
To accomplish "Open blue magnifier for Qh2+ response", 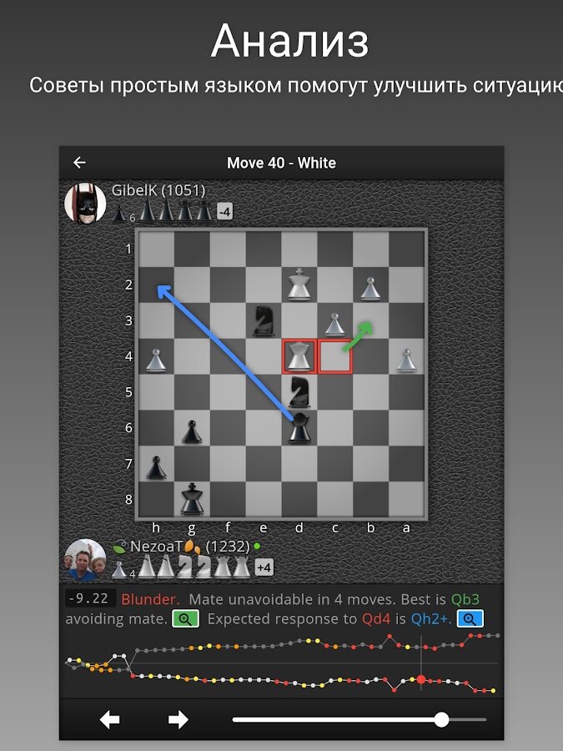I will tap(470, 619).
